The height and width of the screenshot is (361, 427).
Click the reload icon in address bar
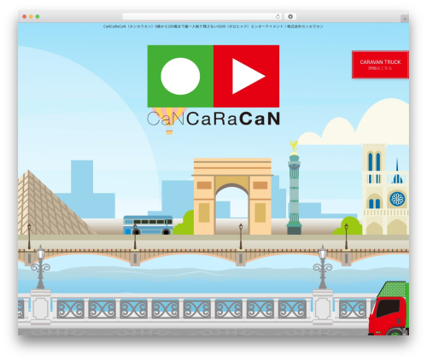[x=278, y=16]
